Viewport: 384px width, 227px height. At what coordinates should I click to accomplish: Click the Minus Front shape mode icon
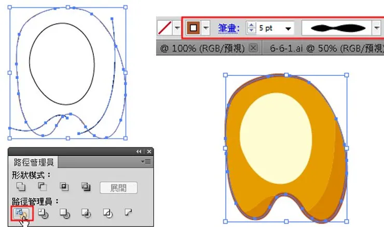point(43,187)
